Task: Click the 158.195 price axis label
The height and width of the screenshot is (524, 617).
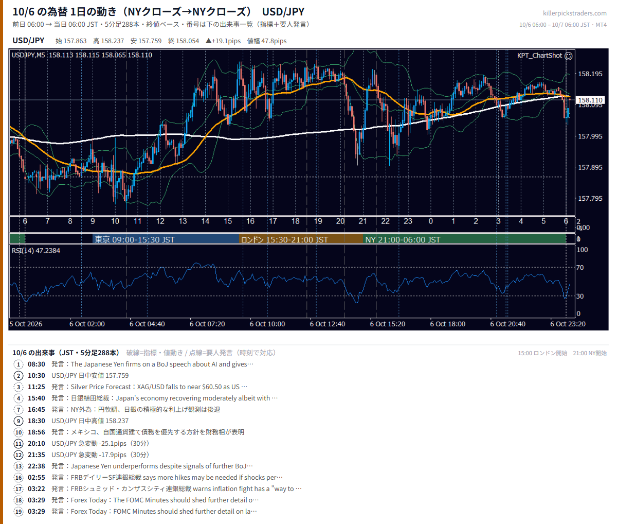Action: [x=590, y=74]
